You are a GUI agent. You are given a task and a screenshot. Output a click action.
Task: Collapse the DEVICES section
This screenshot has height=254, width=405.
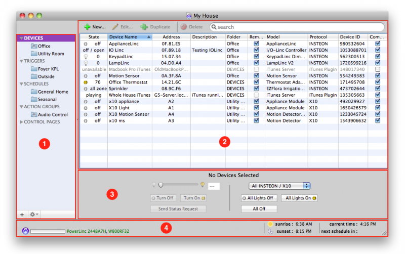pos(21,38)
